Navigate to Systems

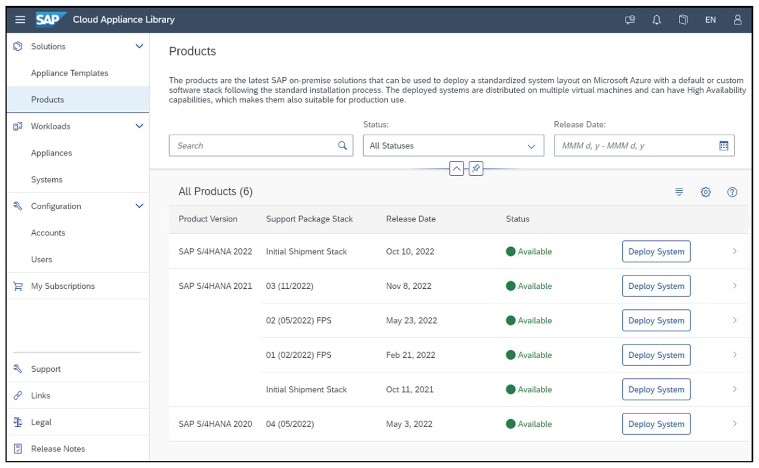coord(78,180)
